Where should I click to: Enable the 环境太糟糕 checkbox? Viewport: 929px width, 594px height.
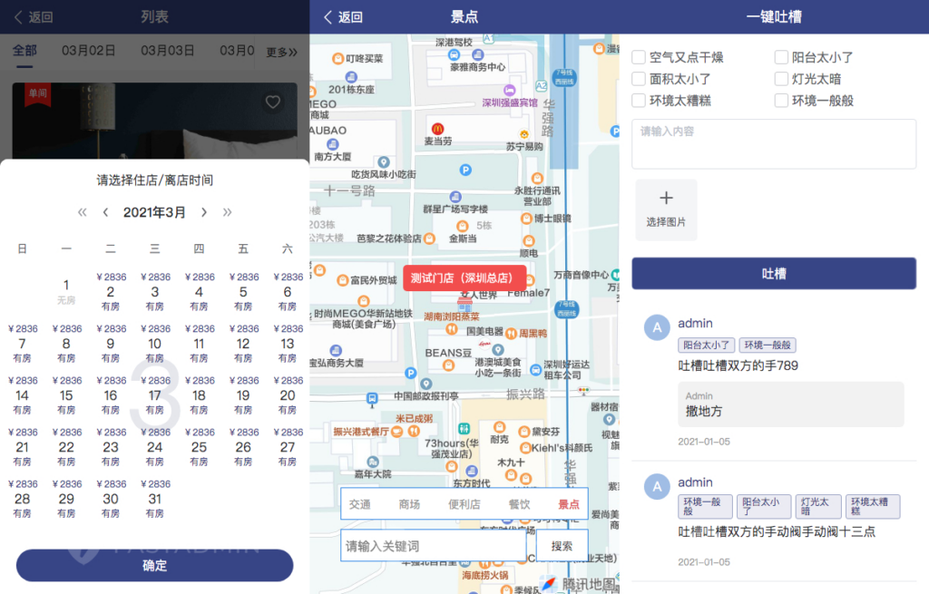click(638, 100)
